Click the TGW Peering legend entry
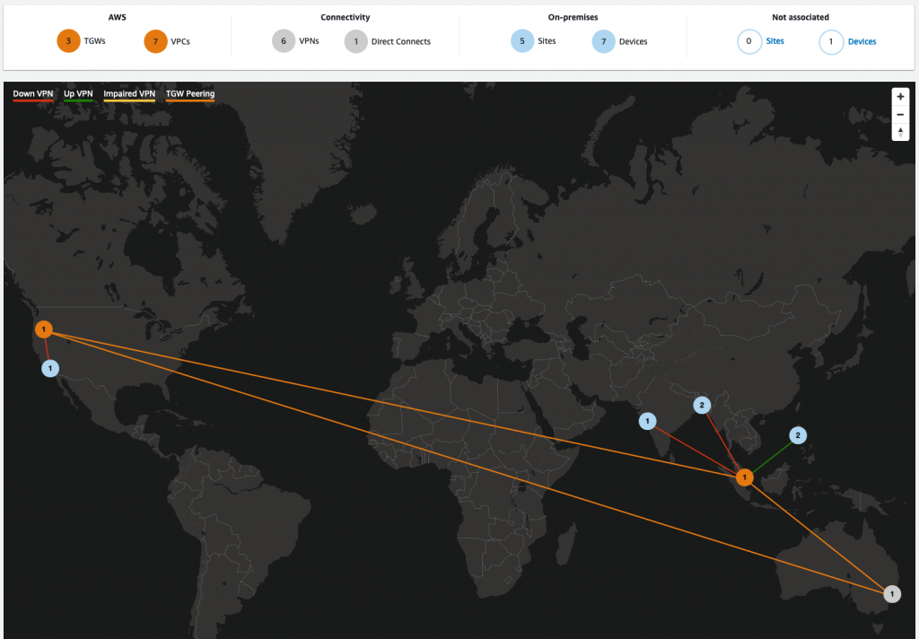The height and width of the screenshot is (639, 919). coord(190,94)
